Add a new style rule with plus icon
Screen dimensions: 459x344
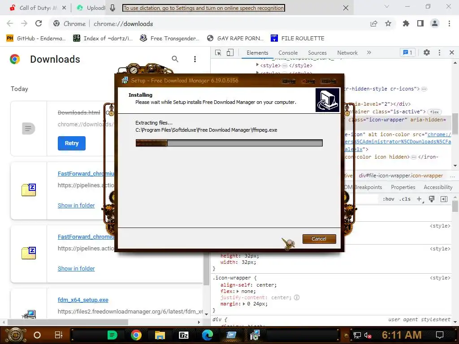point(420,199)
